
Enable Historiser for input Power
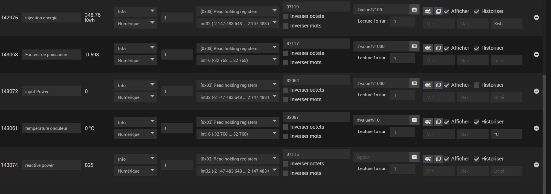click(477, 85)
